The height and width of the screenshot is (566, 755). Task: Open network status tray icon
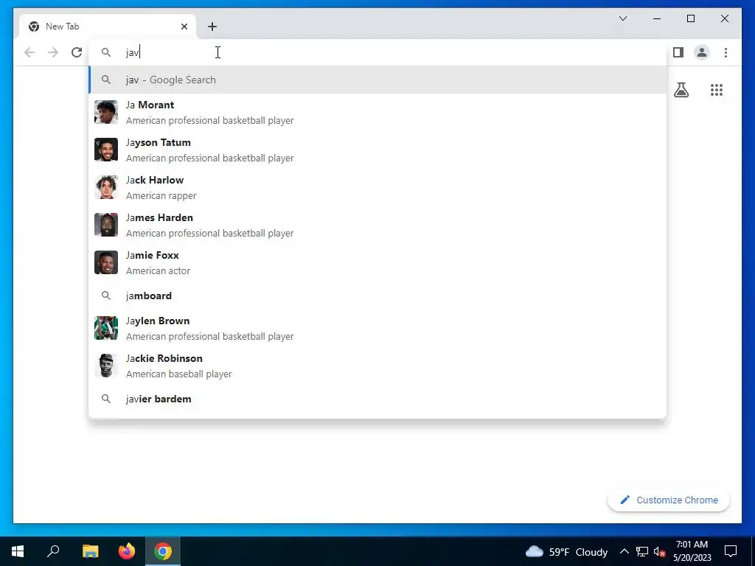pyautogui.click(x=642, y=551)
